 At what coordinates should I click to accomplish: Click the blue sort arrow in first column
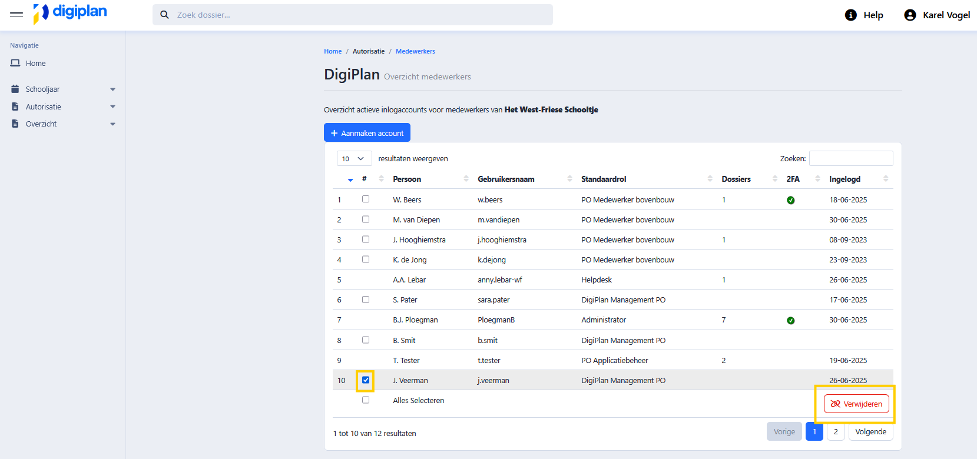350,180
